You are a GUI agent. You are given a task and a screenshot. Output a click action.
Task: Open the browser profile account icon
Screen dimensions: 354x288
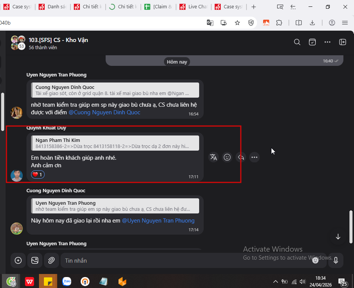[x=332, y=23]
